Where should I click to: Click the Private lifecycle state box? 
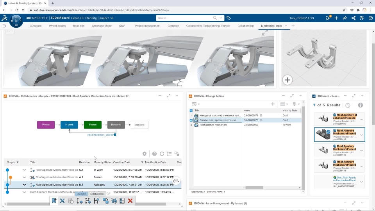point(46,125)
